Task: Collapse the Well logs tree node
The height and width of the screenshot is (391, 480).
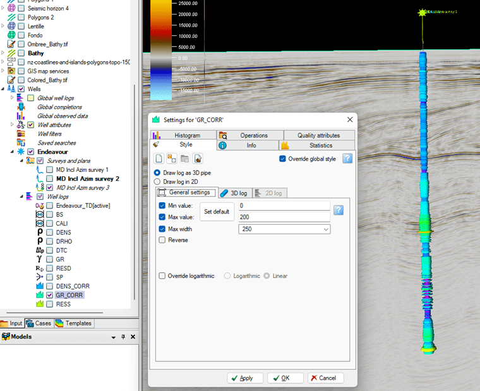Action: pos(21,196)
